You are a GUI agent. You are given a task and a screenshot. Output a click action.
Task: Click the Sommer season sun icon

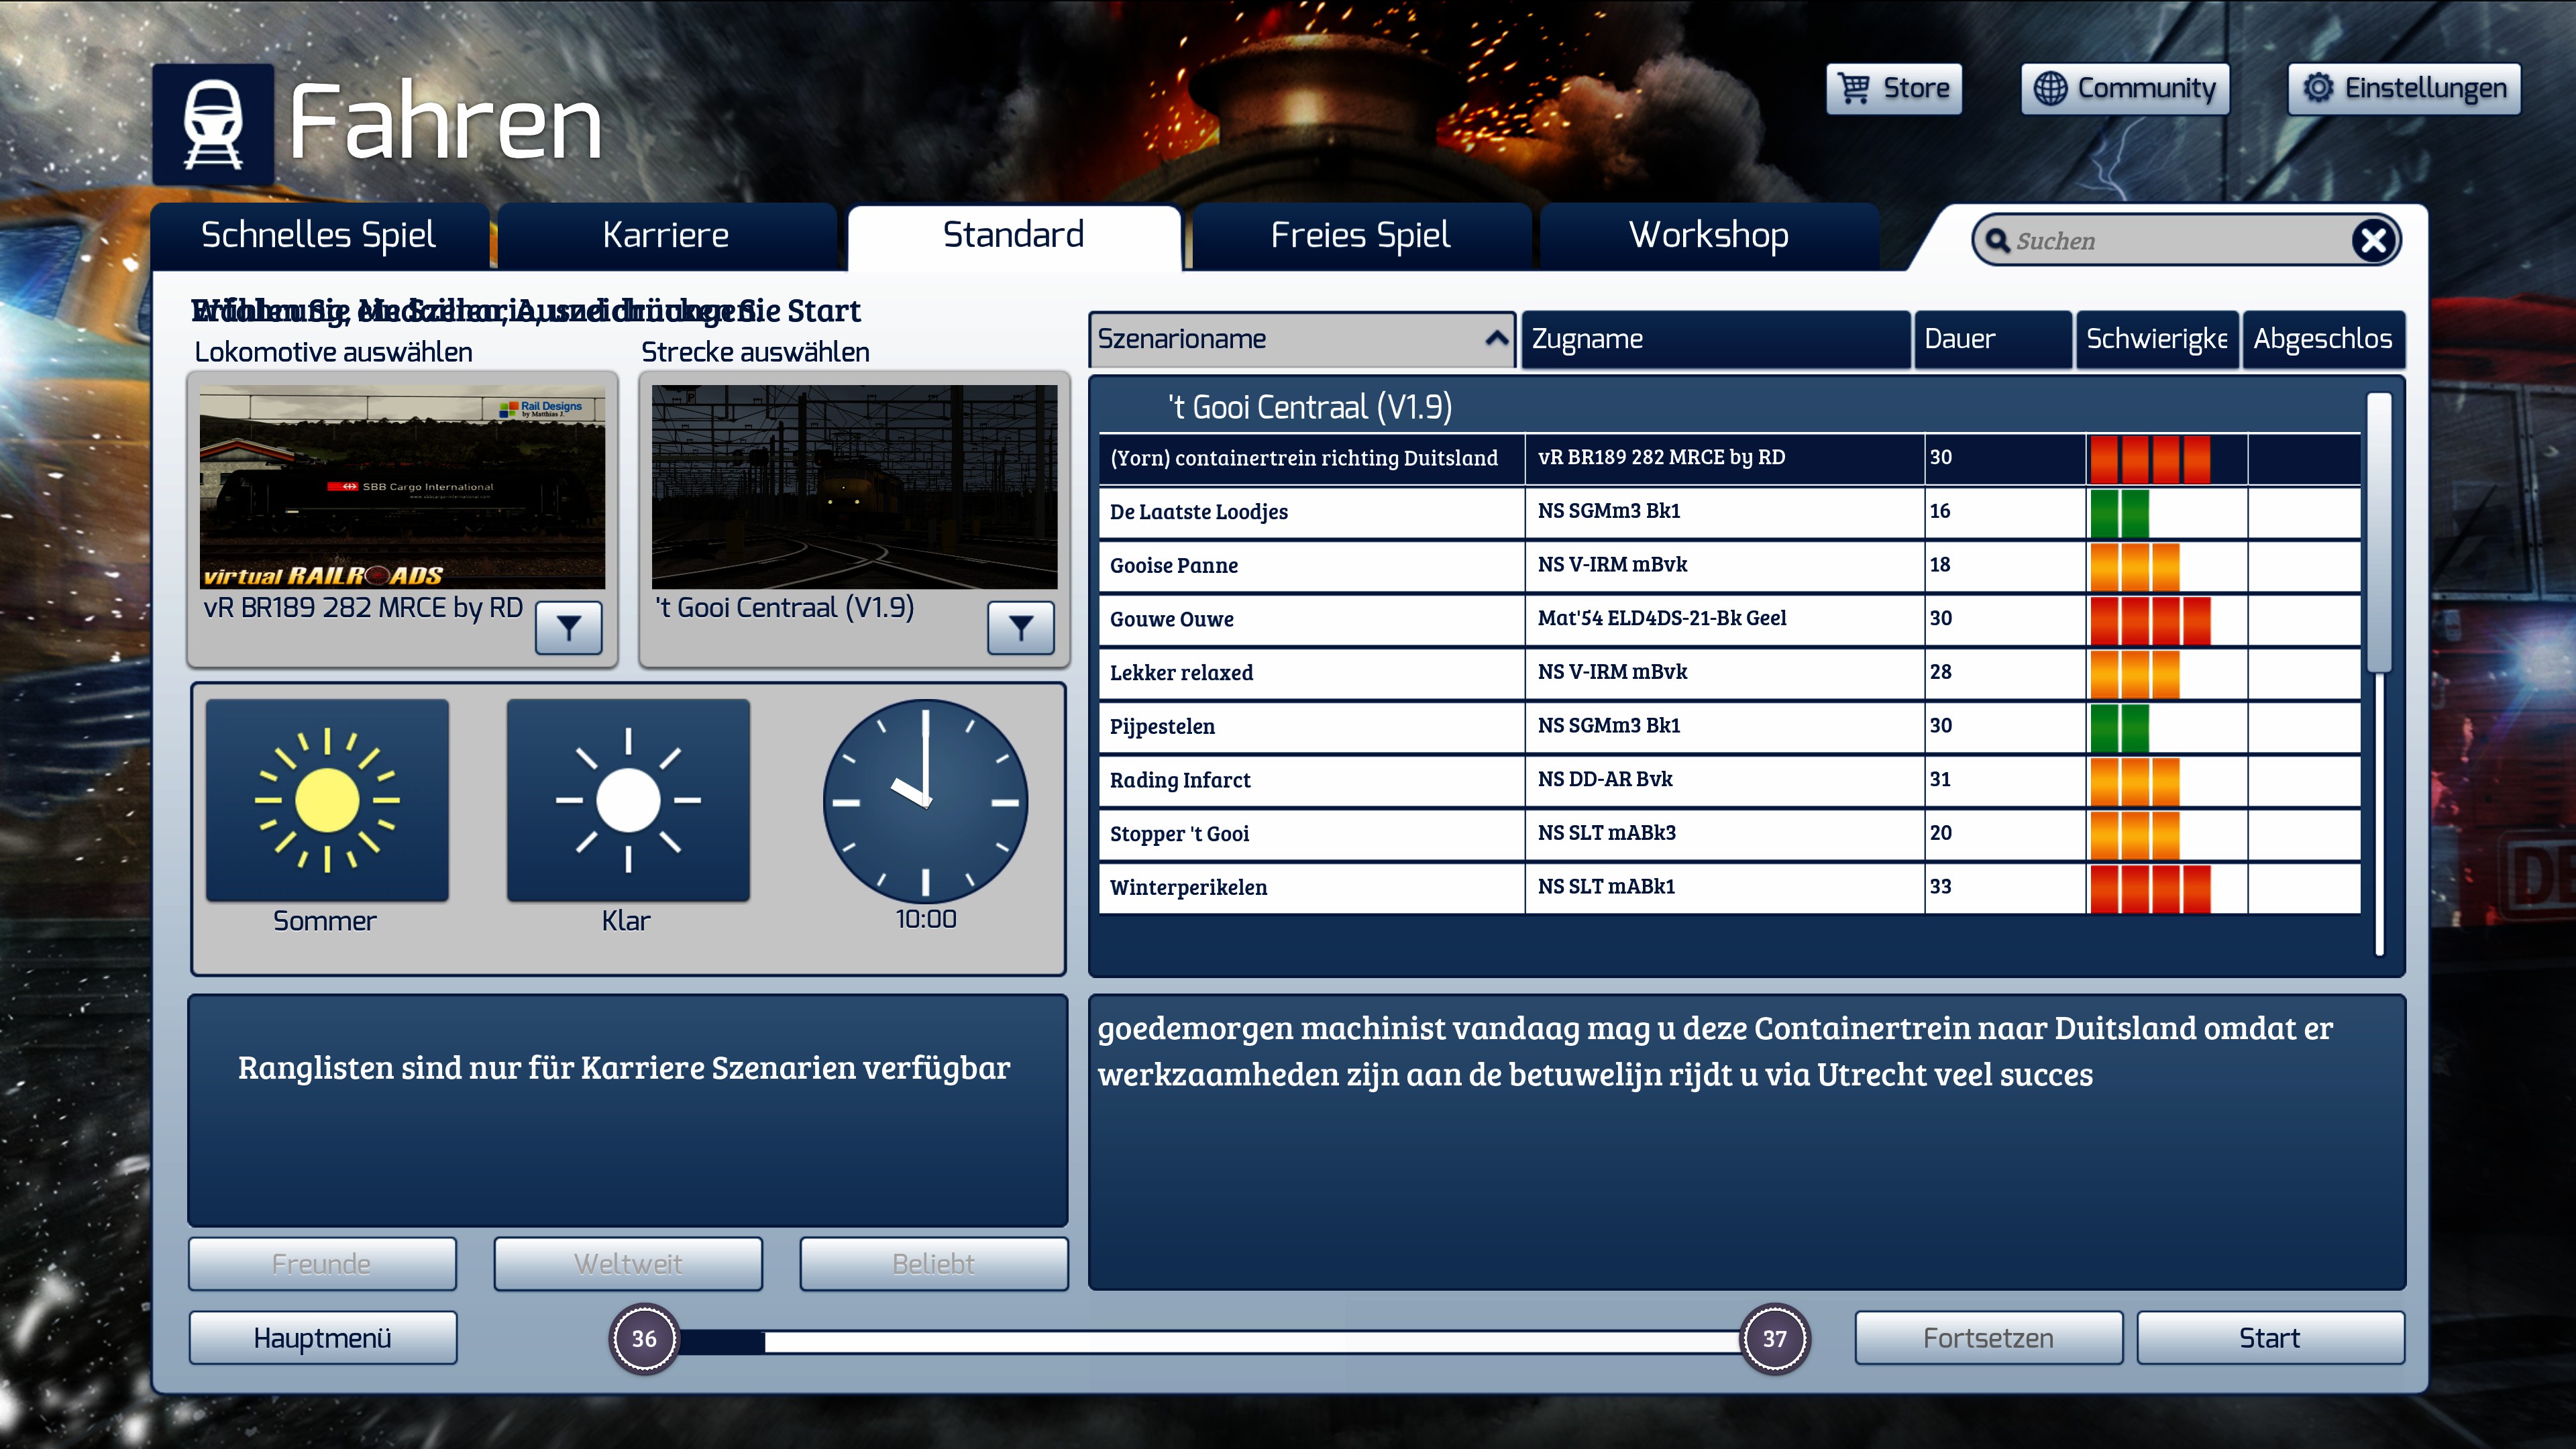327,800
